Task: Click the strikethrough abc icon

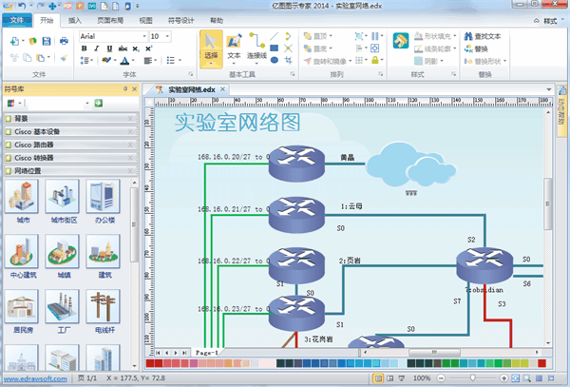Action: [x=123, y=48]
